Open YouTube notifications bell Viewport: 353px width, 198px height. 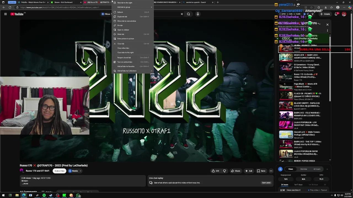337,14
